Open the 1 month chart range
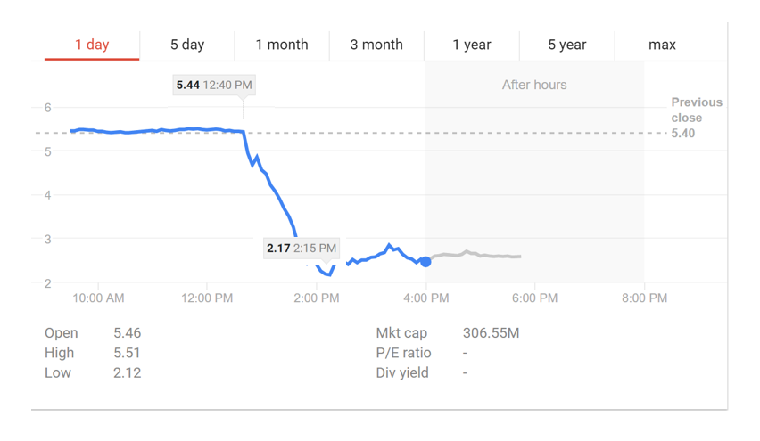 click(x=282, y=45)
